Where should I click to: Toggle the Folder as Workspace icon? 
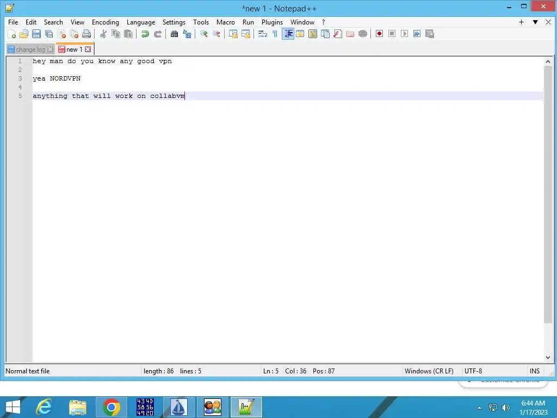350,34
